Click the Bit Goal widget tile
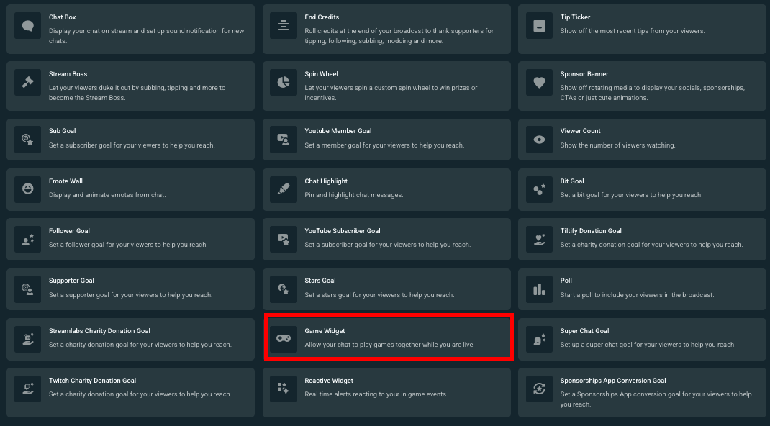The width and height of the screenshot is (770, 426). tap(642, 189)
